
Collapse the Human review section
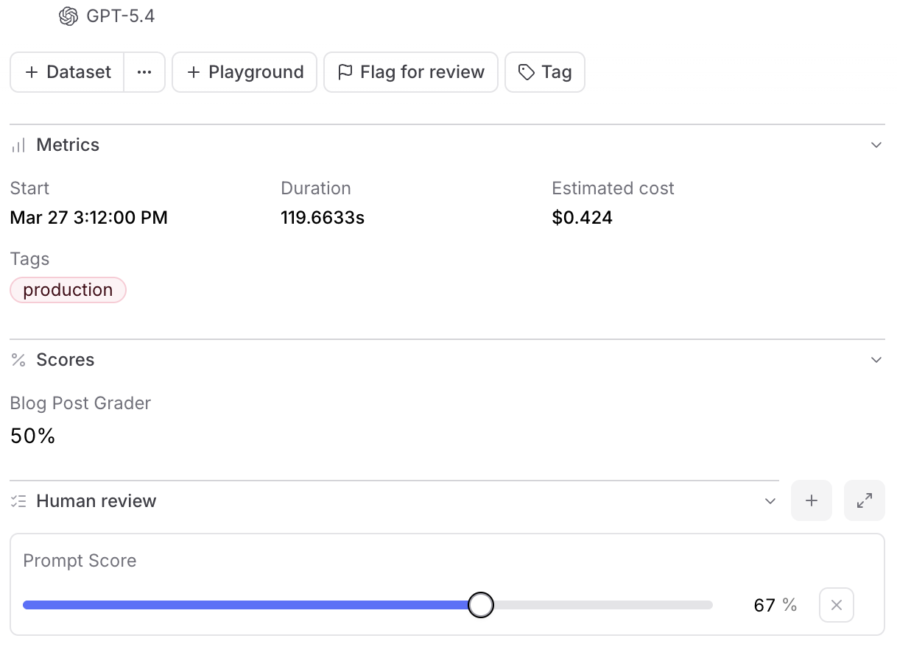(x=770, y=501)
